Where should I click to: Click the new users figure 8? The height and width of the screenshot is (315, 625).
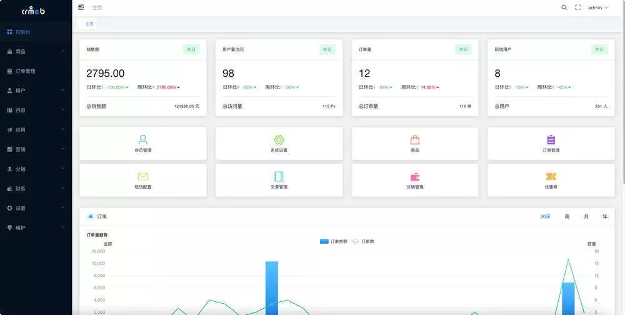click(x=497, y=73)
